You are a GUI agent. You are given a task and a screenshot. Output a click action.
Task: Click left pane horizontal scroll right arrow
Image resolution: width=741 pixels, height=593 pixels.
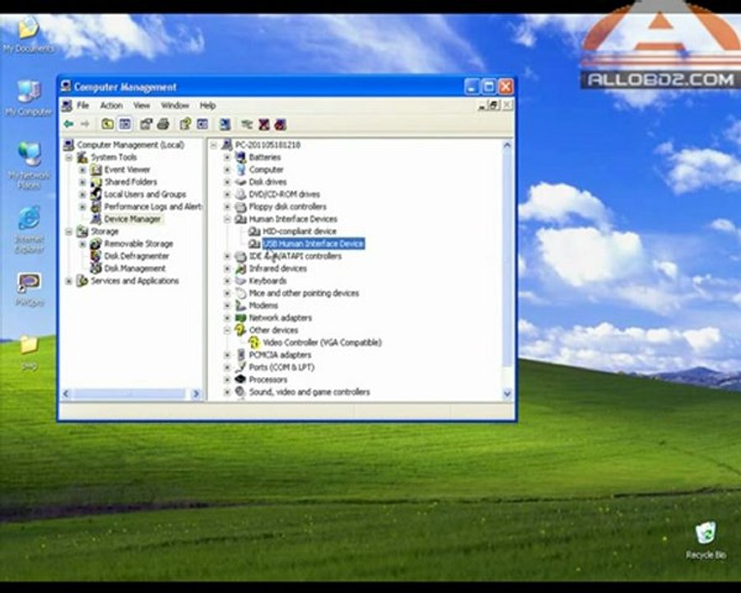pyautogui.click(x=196, y=395)
